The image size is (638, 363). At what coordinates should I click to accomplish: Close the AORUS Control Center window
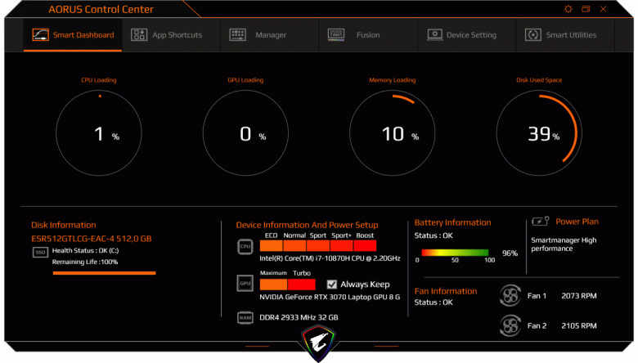point(603,9)
